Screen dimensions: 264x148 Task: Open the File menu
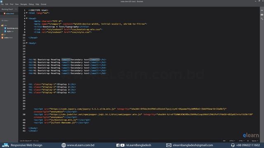click(x=2, y=4)
